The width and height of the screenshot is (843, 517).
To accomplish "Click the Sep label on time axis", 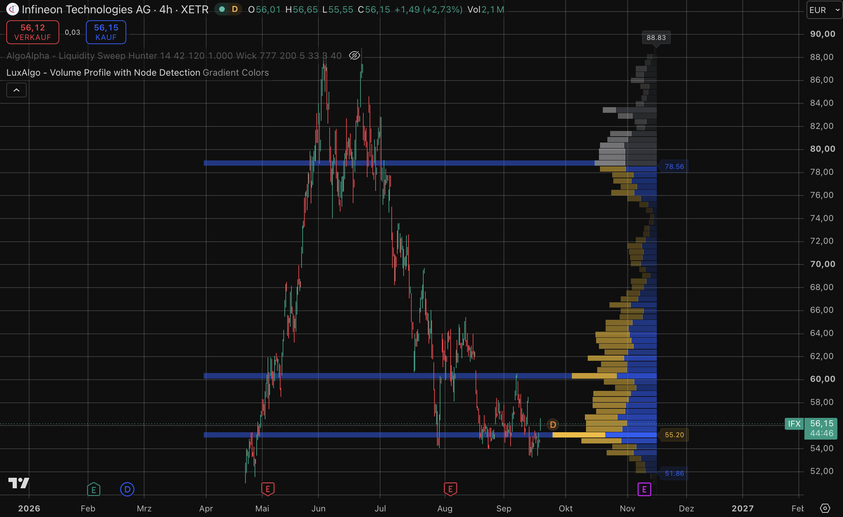I will (x=504, y=509).
